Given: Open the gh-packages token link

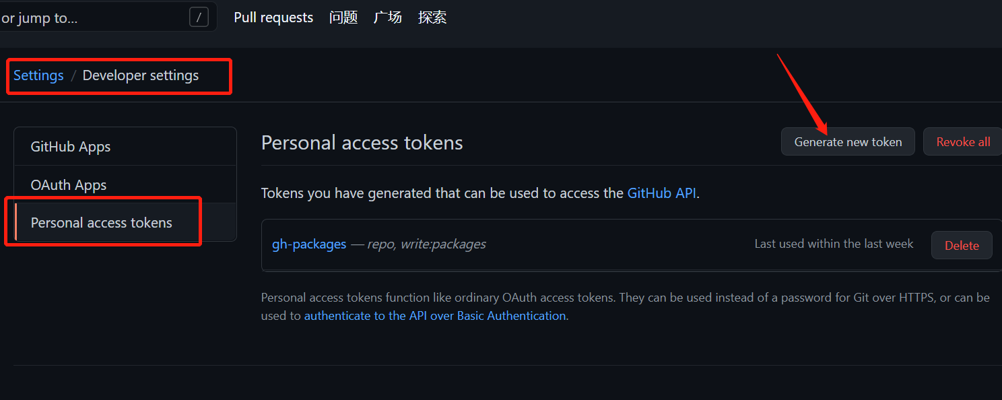Looking at the screenshot, I should [x=309, y=244].
